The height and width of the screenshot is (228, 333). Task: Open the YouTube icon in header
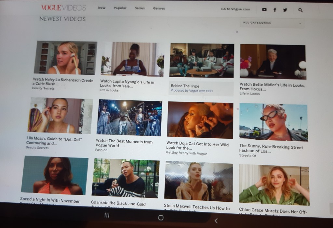(264, 10)
